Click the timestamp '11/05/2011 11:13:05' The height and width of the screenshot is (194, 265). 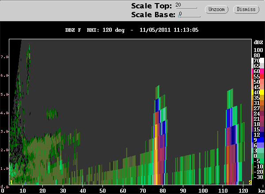click(169, 30)
